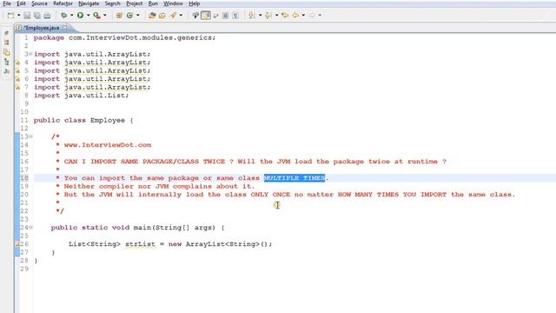Click the green Run button

click(81, 16)
